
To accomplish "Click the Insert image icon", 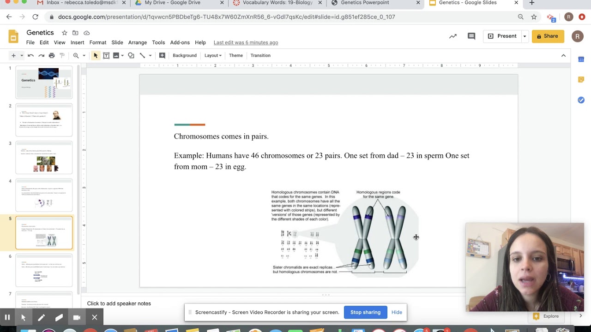I will pyautogui.click(x=116, y=55).
